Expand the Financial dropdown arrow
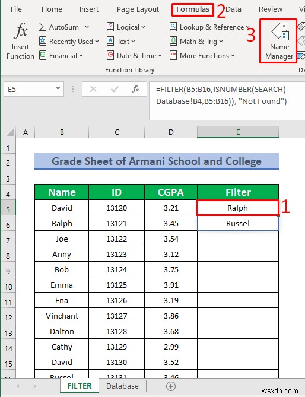 click(81, 55)
